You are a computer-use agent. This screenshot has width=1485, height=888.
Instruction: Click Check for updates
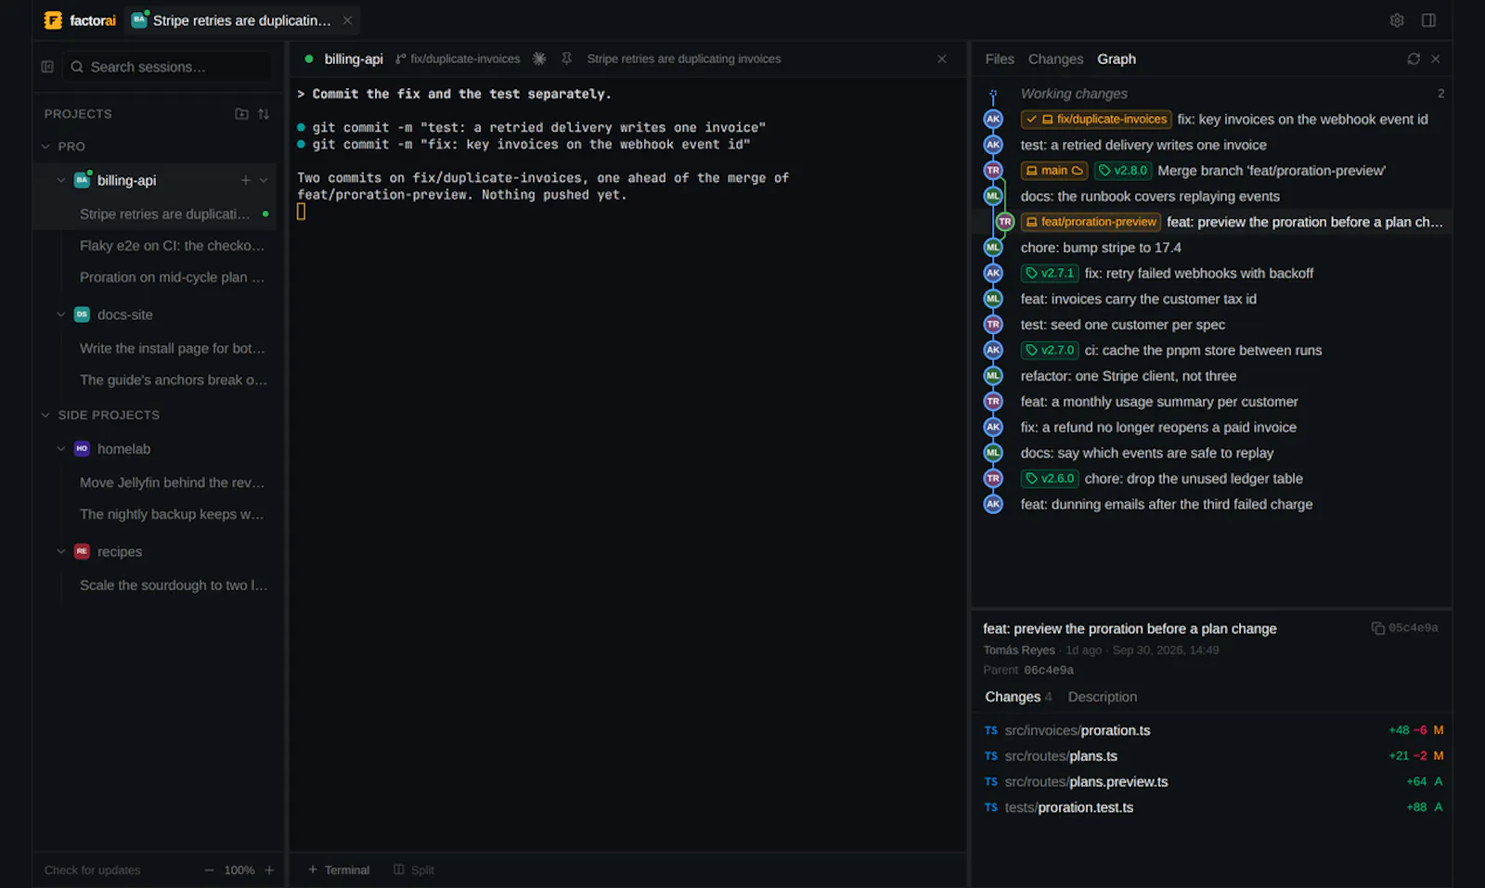click(93, 870)
